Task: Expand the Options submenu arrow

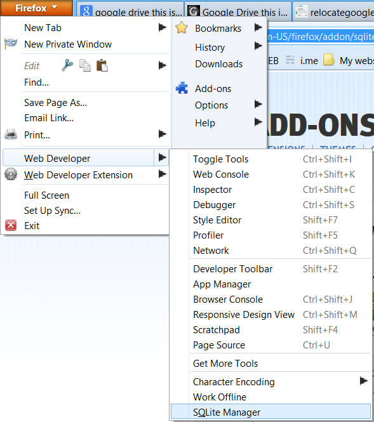Action: click(x=258, y=104)
